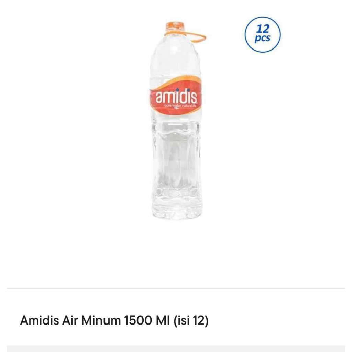Click the number 12 in the badge

coord(263,30)
